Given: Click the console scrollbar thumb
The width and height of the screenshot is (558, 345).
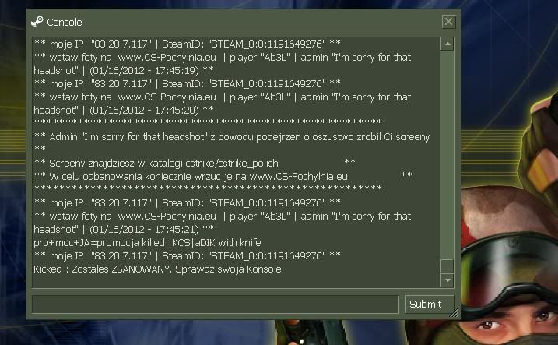Looking at the screenshot, I should [x=447, y=266].
